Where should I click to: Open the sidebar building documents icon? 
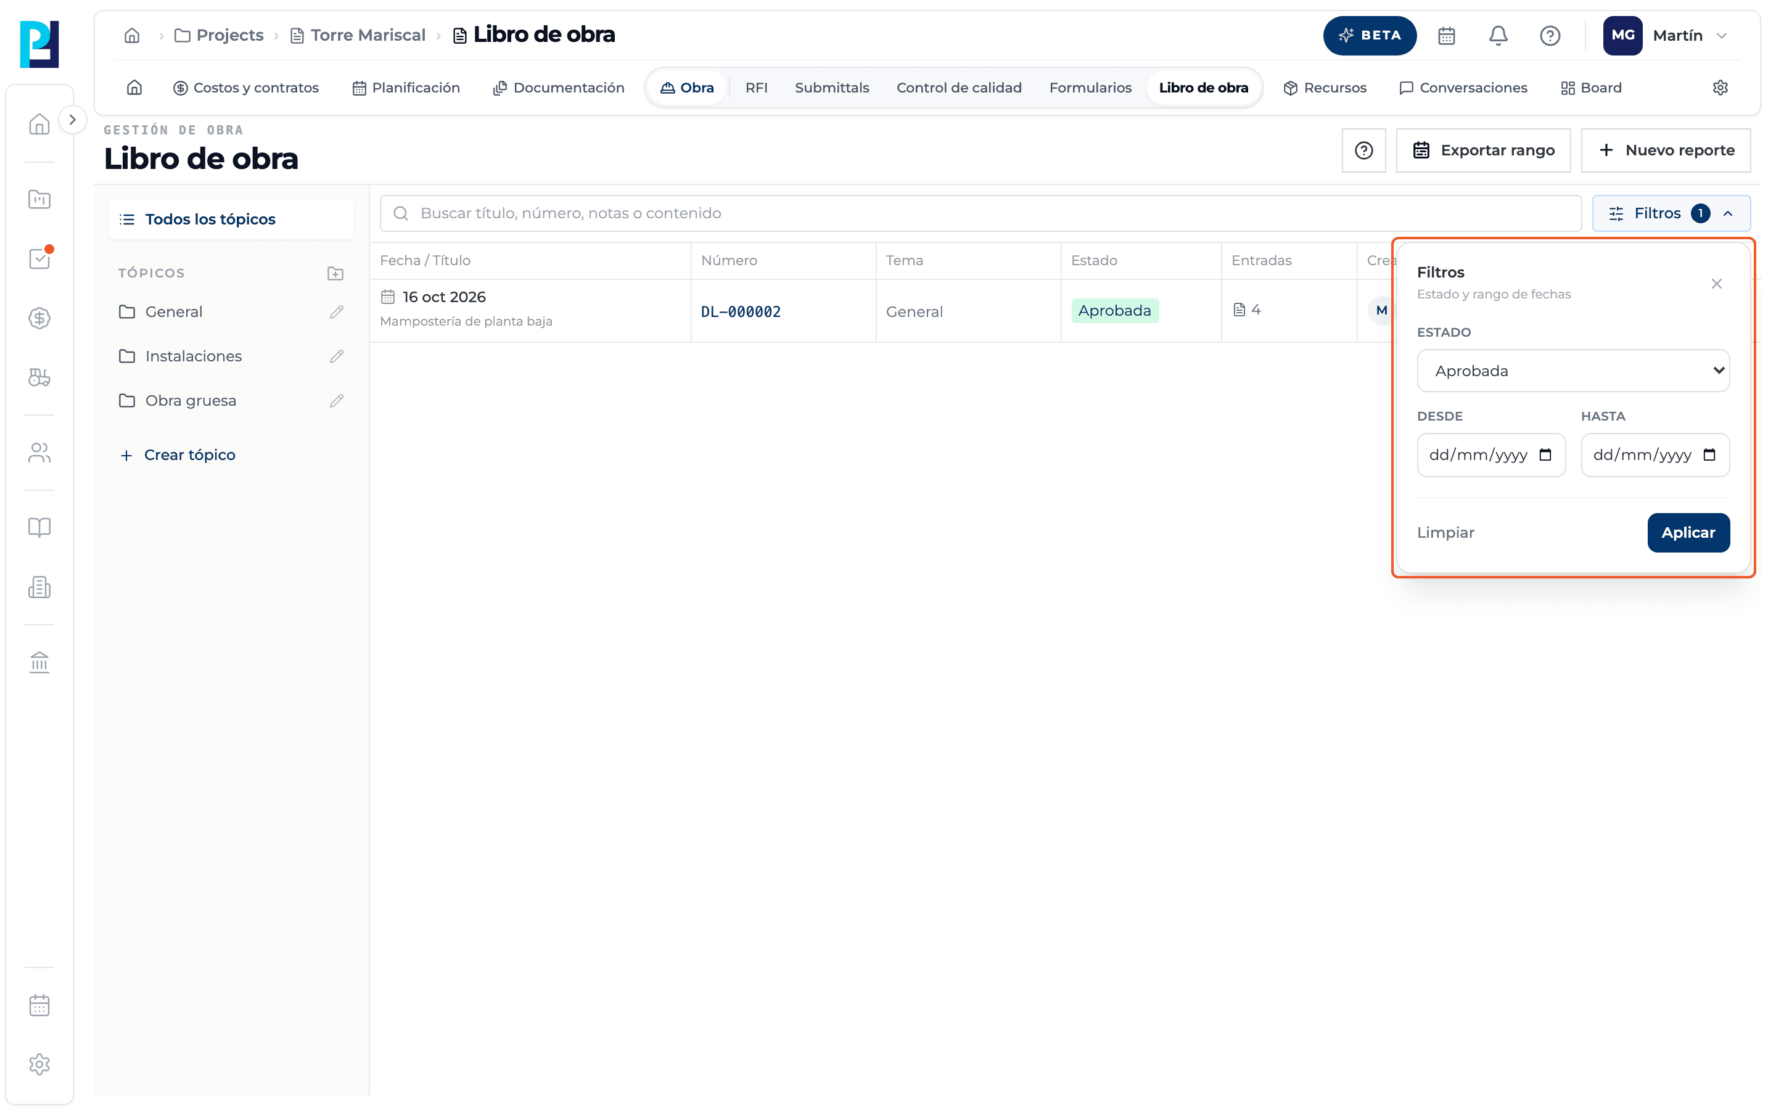coord(39,587)
